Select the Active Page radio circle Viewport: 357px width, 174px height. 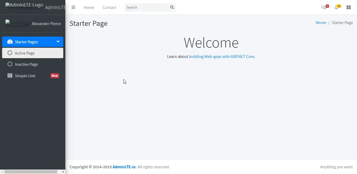[10, 53]
